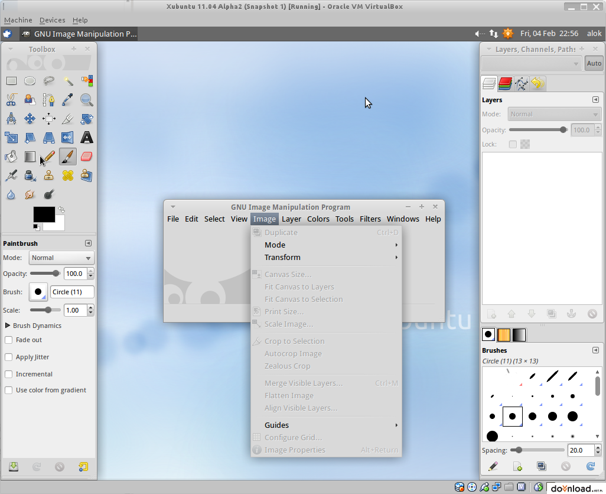
Task: Click the volume icon in panel
Action: (480, 34)
